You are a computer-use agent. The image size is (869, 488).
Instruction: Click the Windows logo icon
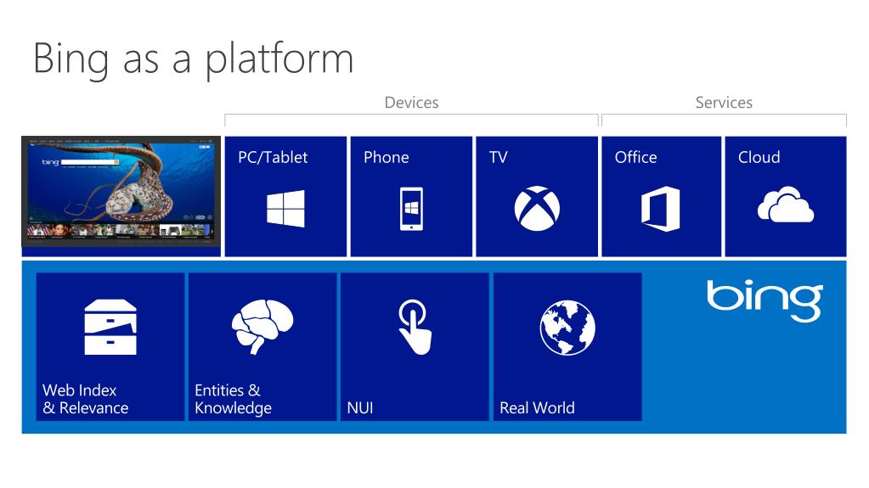[x=285, y=208]
